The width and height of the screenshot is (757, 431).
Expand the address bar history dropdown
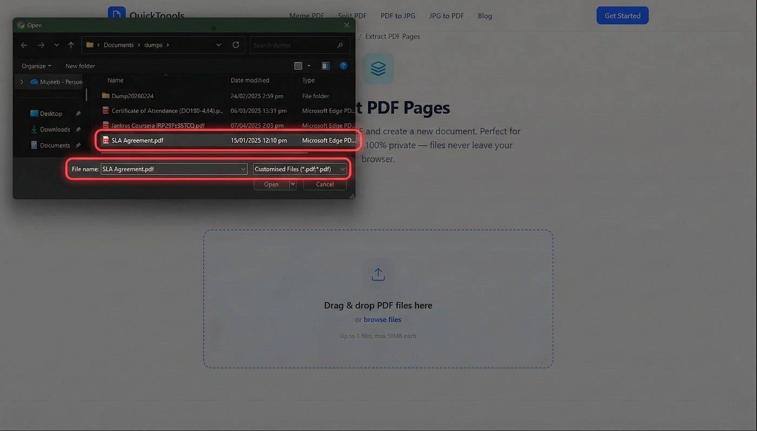tap(218, 45)
